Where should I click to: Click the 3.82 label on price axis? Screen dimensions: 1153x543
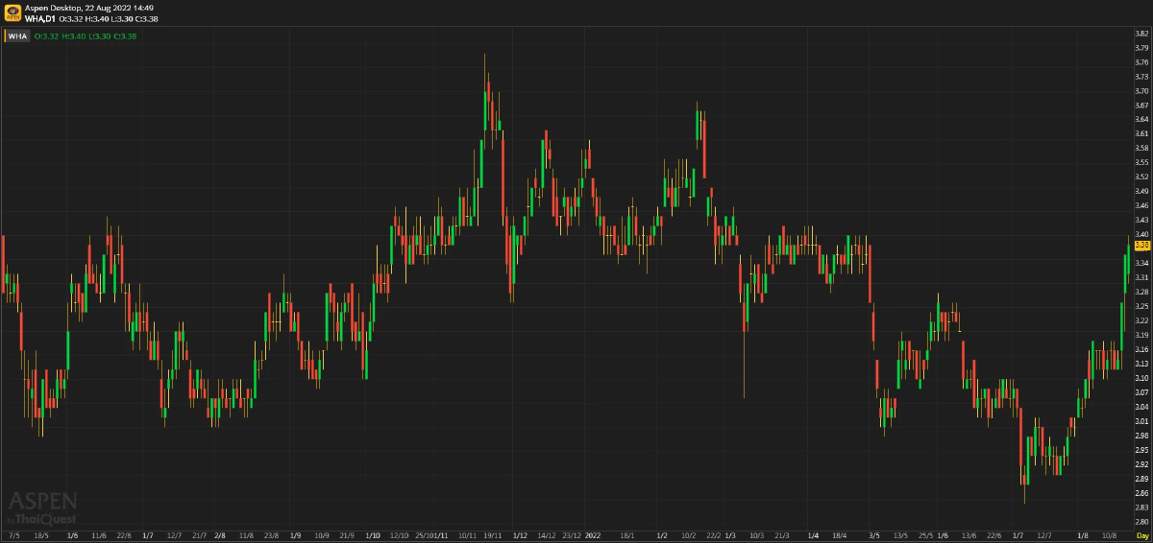[x=1142, y=34]
